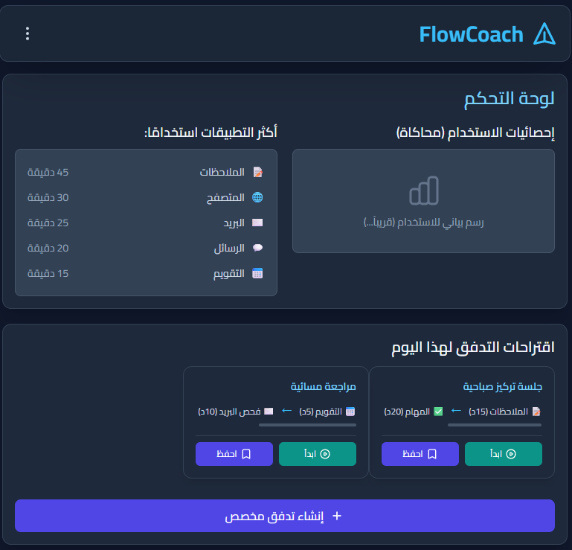Click the البريد envelope icon in usage list
The width and height of the screenshot is (572, 550).
pos(257,223)
